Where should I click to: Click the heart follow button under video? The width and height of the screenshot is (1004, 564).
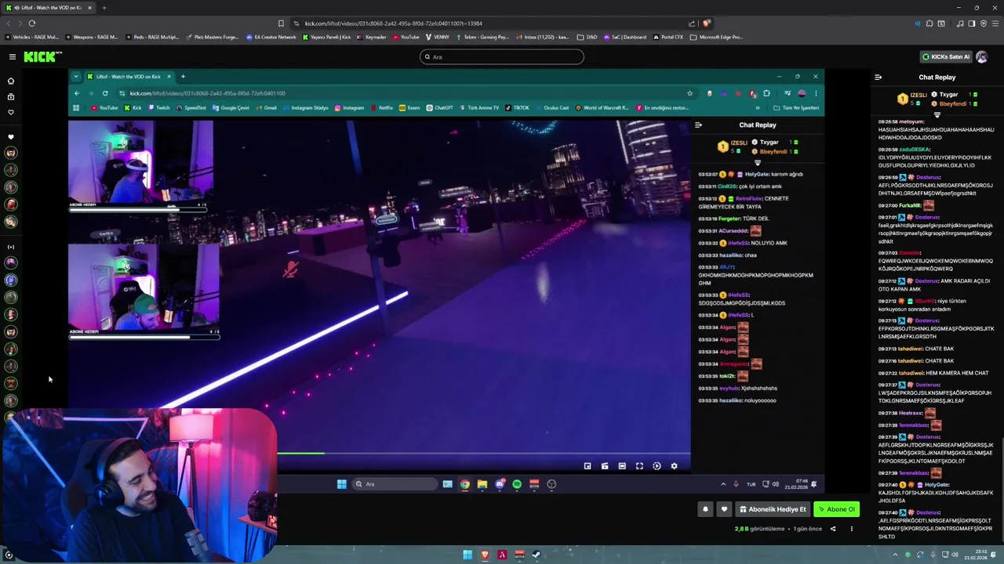point(724,509)
